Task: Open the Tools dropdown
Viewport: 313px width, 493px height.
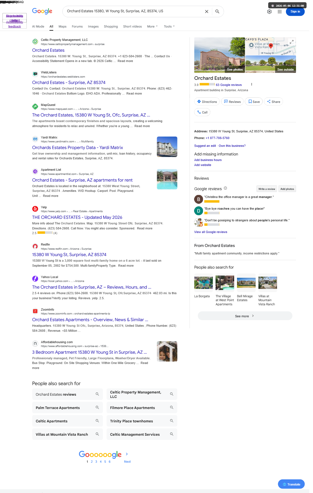Action: coord(169,26)
